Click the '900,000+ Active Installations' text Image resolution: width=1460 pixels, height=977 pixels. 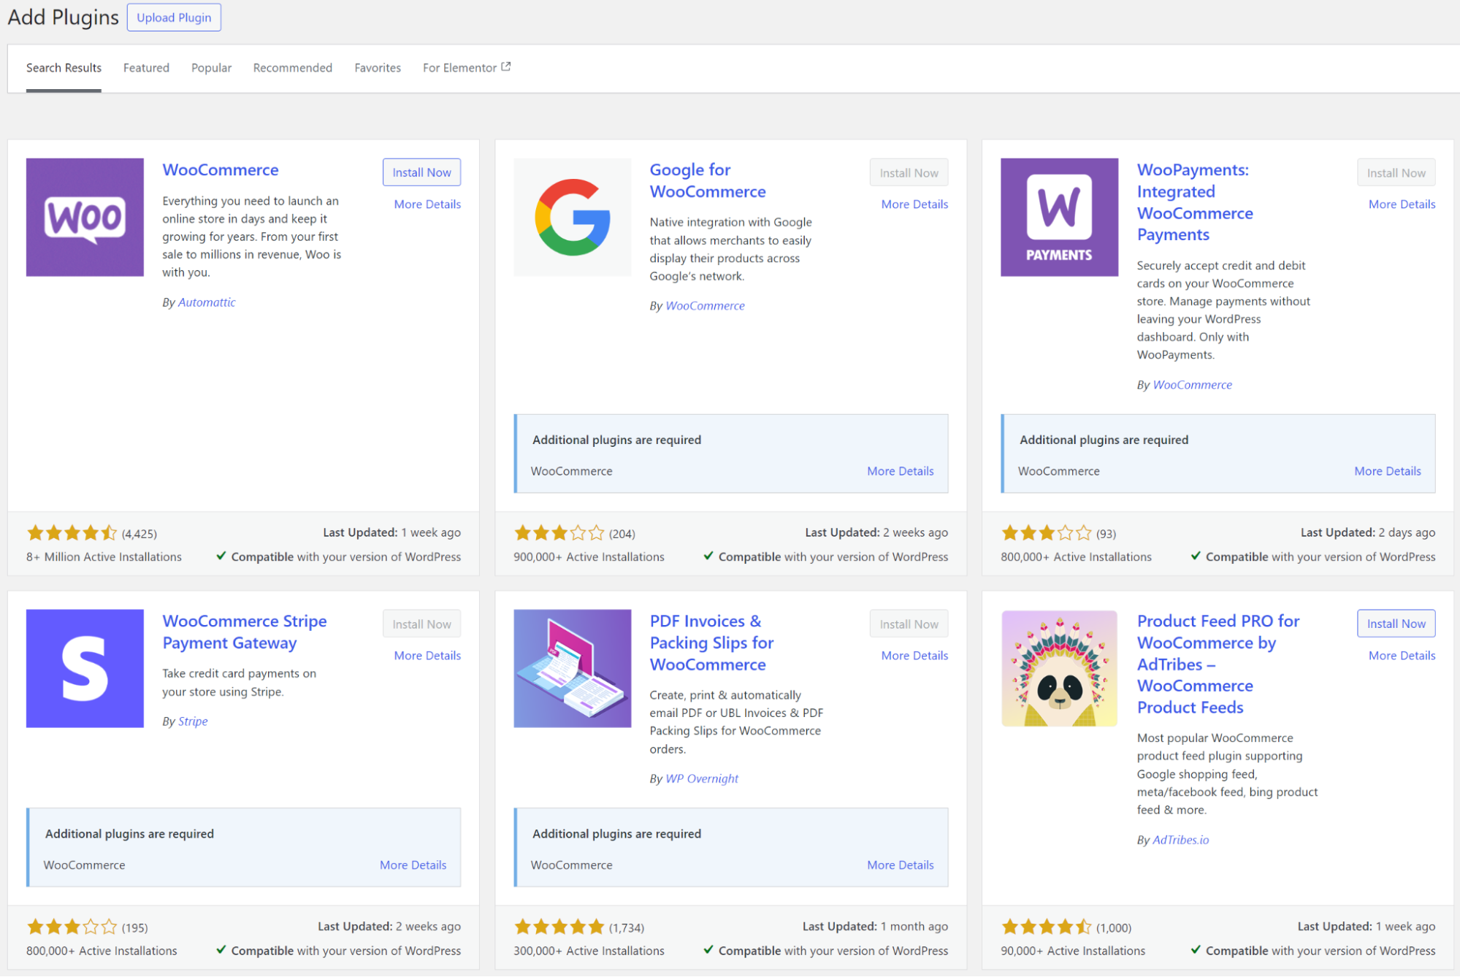(x=589, y=556)
